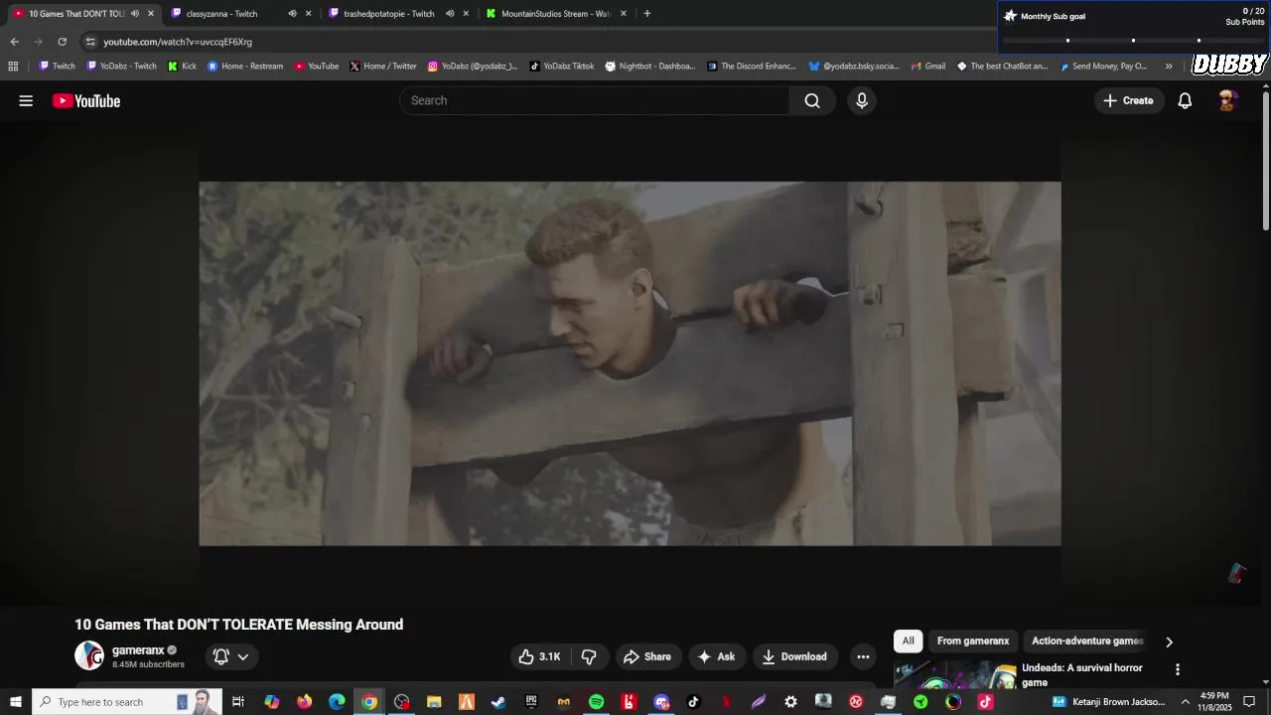View site information icon in address bar

pyautogui.click(x=90, y=42)
